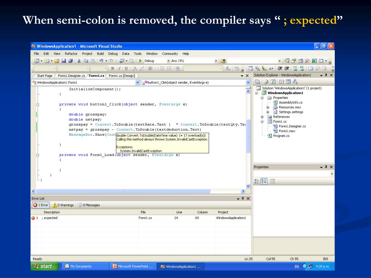
Task: Toggle the 1 Error filter button
Action: [x=41, y=205]
